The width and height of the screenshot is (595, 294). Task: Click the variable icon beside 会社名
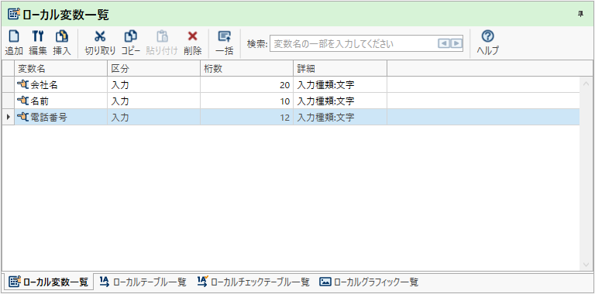(x=22, y=85)
